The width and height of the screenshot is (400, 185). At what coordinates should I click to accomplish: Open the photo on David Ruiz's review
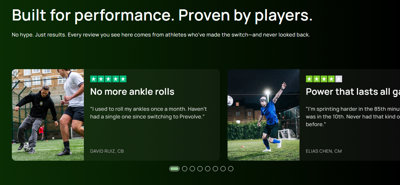click(48, 115)
